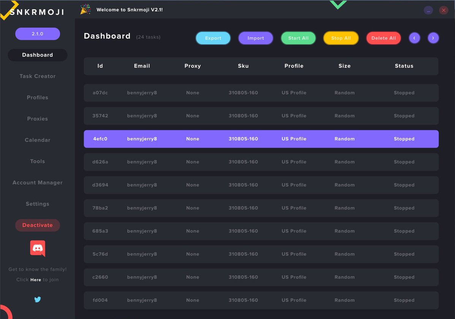Open Account Manager
Image resolution: width=455 pixels, height=319 pixels.
(37, 182)
